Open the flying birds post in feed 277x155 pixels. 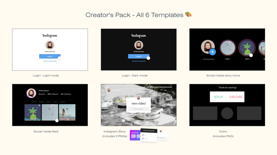(x=50, y=112)
